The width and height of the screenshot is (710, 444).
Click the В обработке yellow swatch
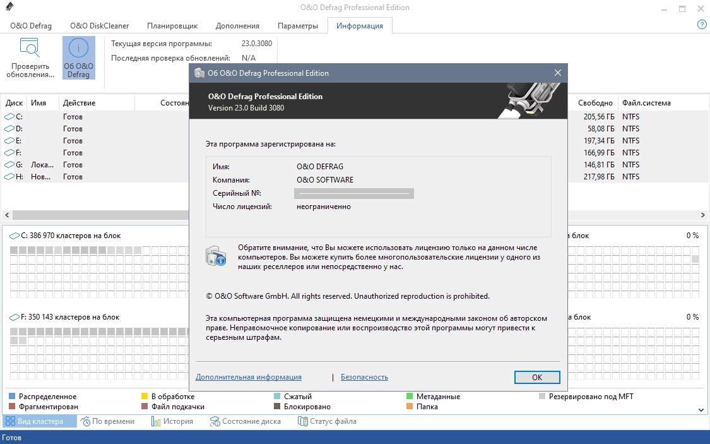[145, 397]
